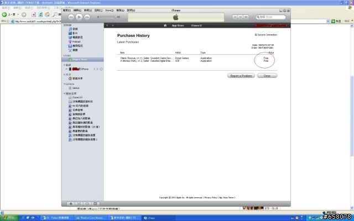The height and width of the screenshot is (221, 354).
Task: Click the magnifier icon in search field
Action: [258, 17]
